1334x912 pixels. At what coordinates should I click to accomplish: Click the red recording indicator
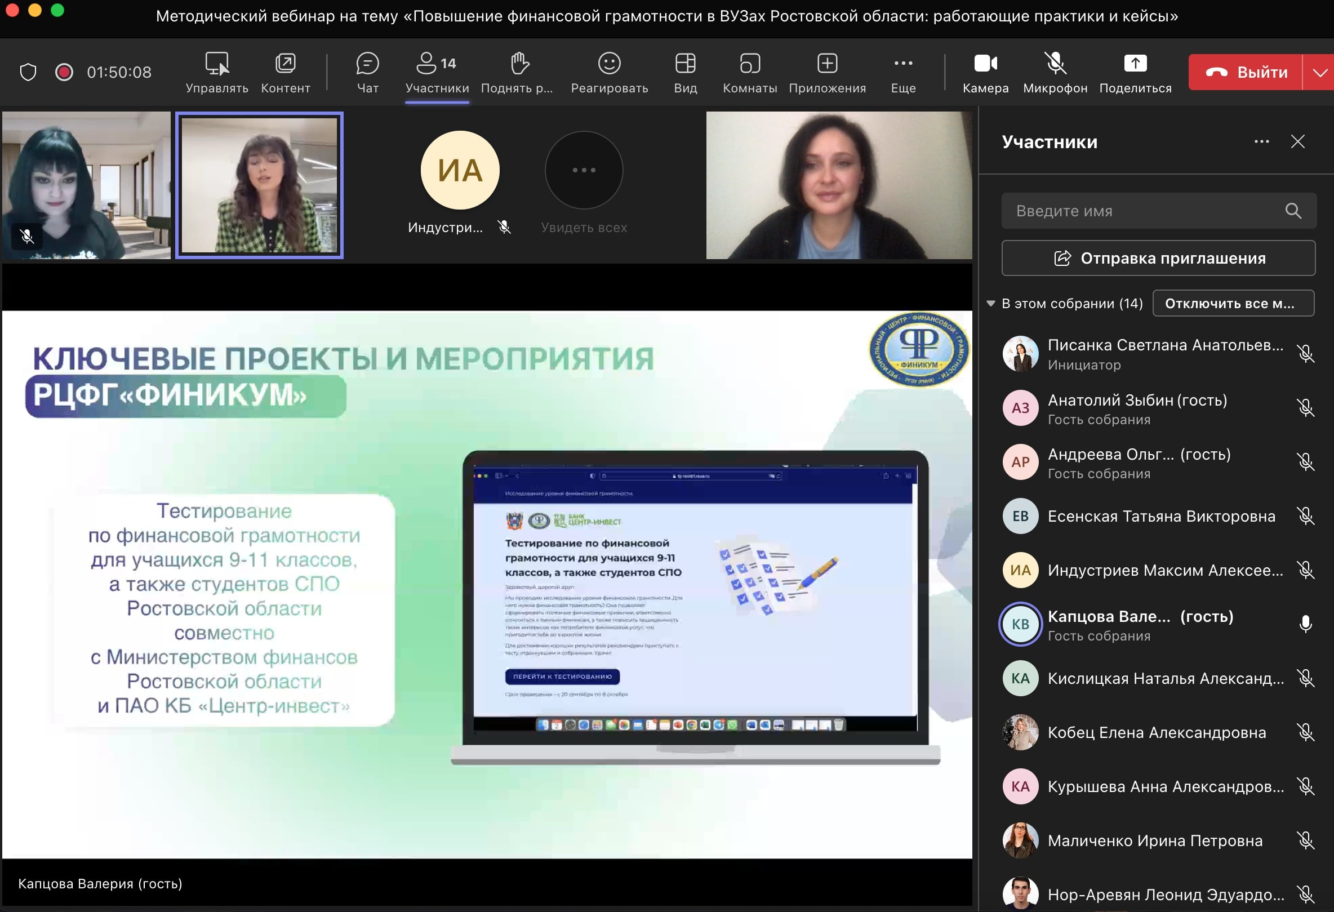pos(64,72)
